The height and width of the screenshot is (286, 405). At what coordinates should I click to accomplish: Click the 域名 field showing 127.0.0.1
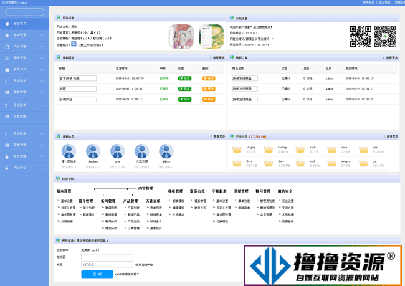[x=107, y=265]
